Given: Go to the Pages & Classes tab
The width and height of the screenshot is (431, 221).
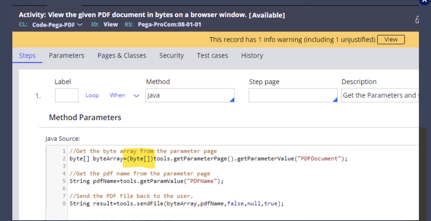Looking at the screenshot, I should (122, 56).
